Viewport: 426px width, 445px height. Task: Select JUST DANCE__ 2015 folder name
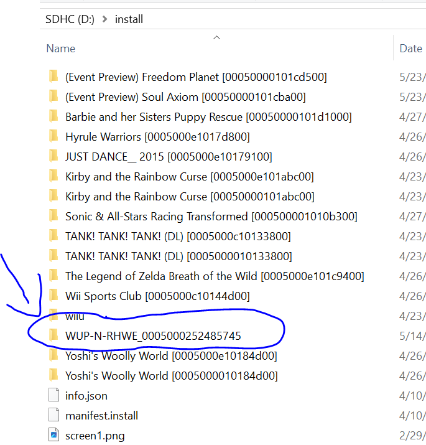(169, 157)
